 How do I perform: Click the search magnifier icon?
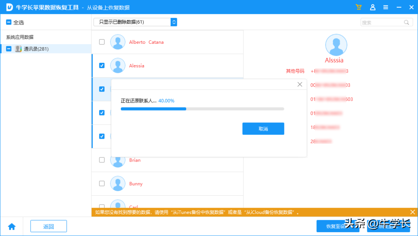pyautogui.click(x=406, y=22)
